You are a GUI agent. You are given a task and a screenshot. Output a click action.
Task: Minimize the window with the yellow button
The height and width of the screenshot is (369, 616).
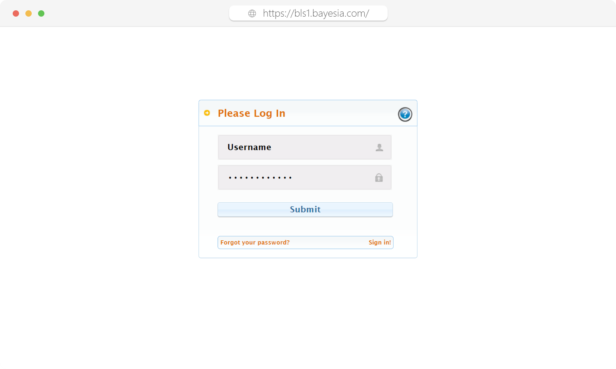coord(29,13)
